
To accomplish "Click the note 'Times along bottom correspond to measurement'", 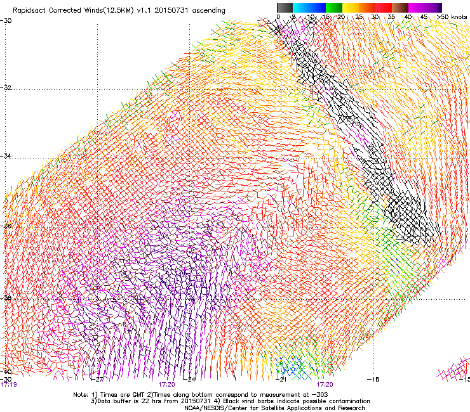I will point(226,395).
